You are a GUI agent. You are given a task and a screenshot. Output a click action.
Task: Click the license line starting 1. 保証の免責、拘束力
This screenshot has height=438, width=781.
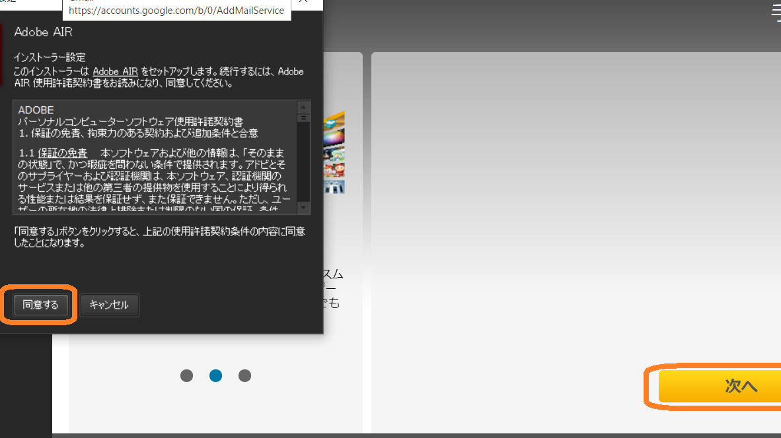point(139,133)
